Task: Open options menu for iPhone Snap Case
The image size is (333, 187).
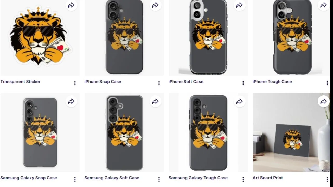Action: tap(159, 83)
